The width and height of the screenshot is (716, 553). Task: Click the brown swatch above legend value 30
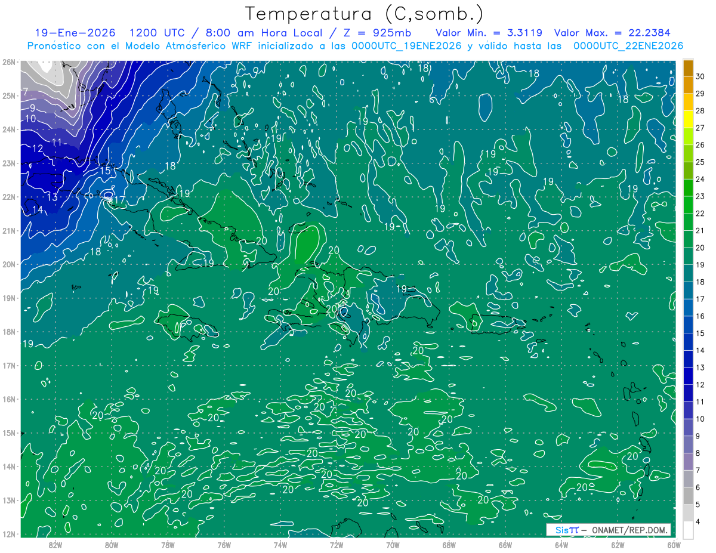click(x=688, y=68)
